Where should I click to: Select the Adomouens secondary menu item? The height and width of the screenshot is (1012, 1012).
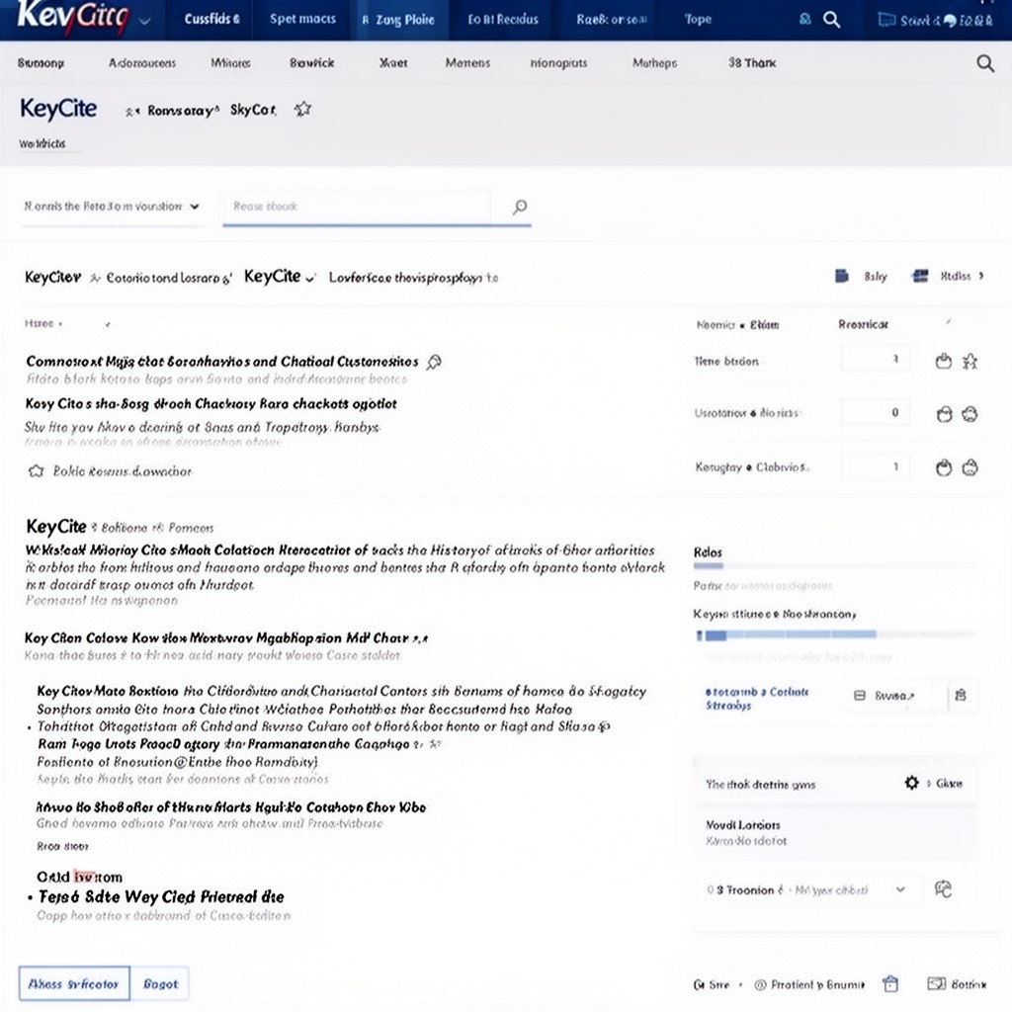[142, 63]
